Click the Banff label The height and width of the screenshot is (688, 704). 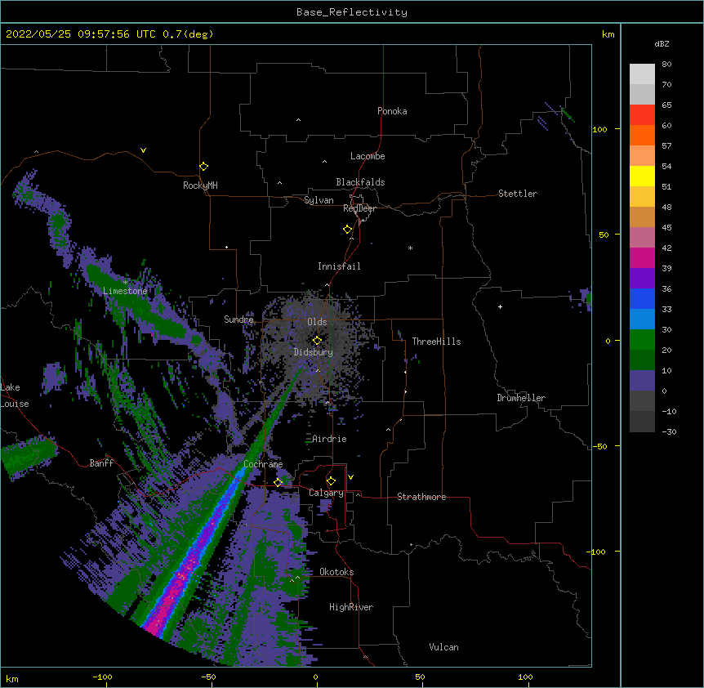pos(101,463)
